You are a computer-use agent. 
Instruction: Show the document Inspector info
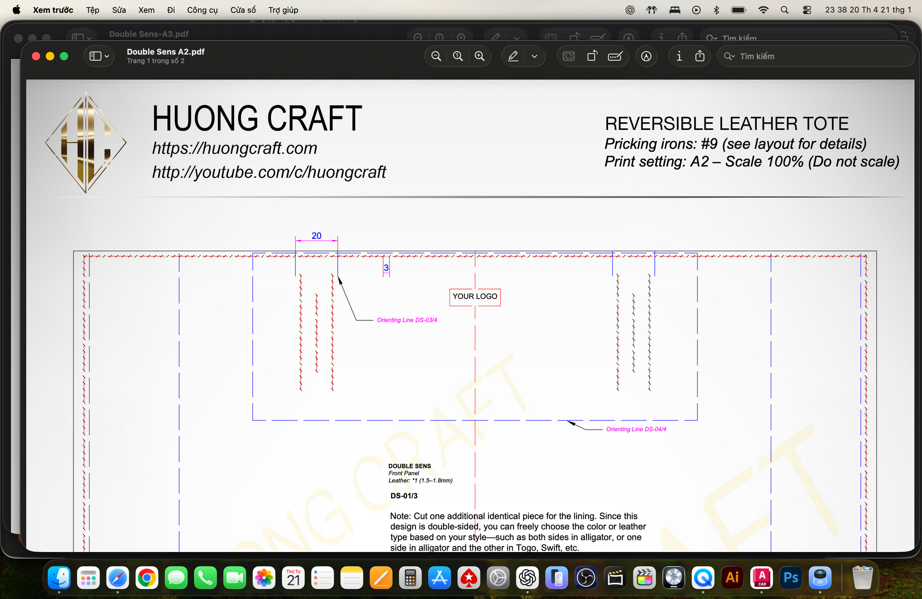coord(679,56)
